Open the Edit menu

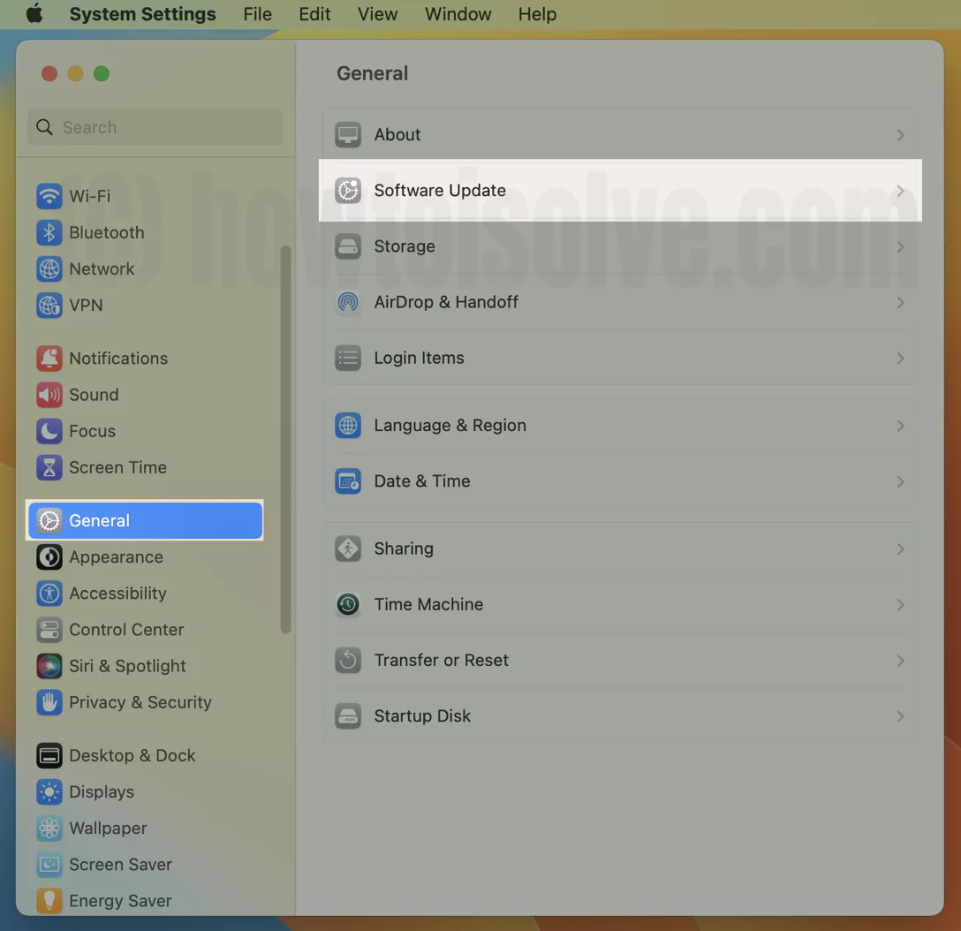click(314, 13)
